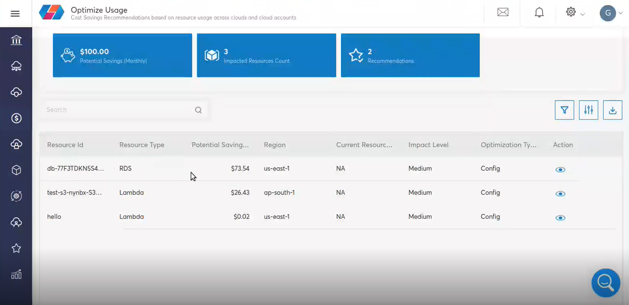Click the Current Resourc... column header
This screenshot has width=629, height=305.
(x=364, y=145)
